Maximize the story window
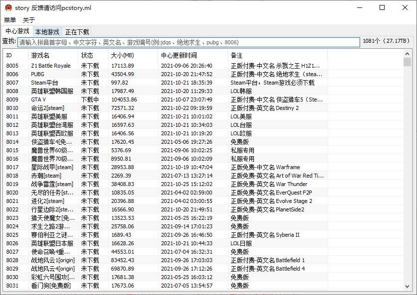Screen dimensions: 417x295 (x=382, y=7)
